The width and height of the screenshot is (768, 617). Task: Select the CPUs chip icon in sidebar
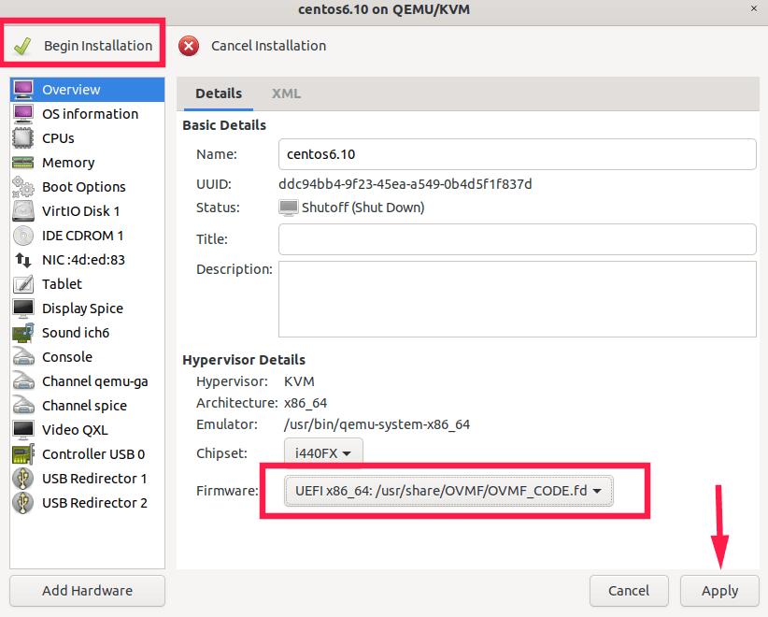[x=23, y=138]
